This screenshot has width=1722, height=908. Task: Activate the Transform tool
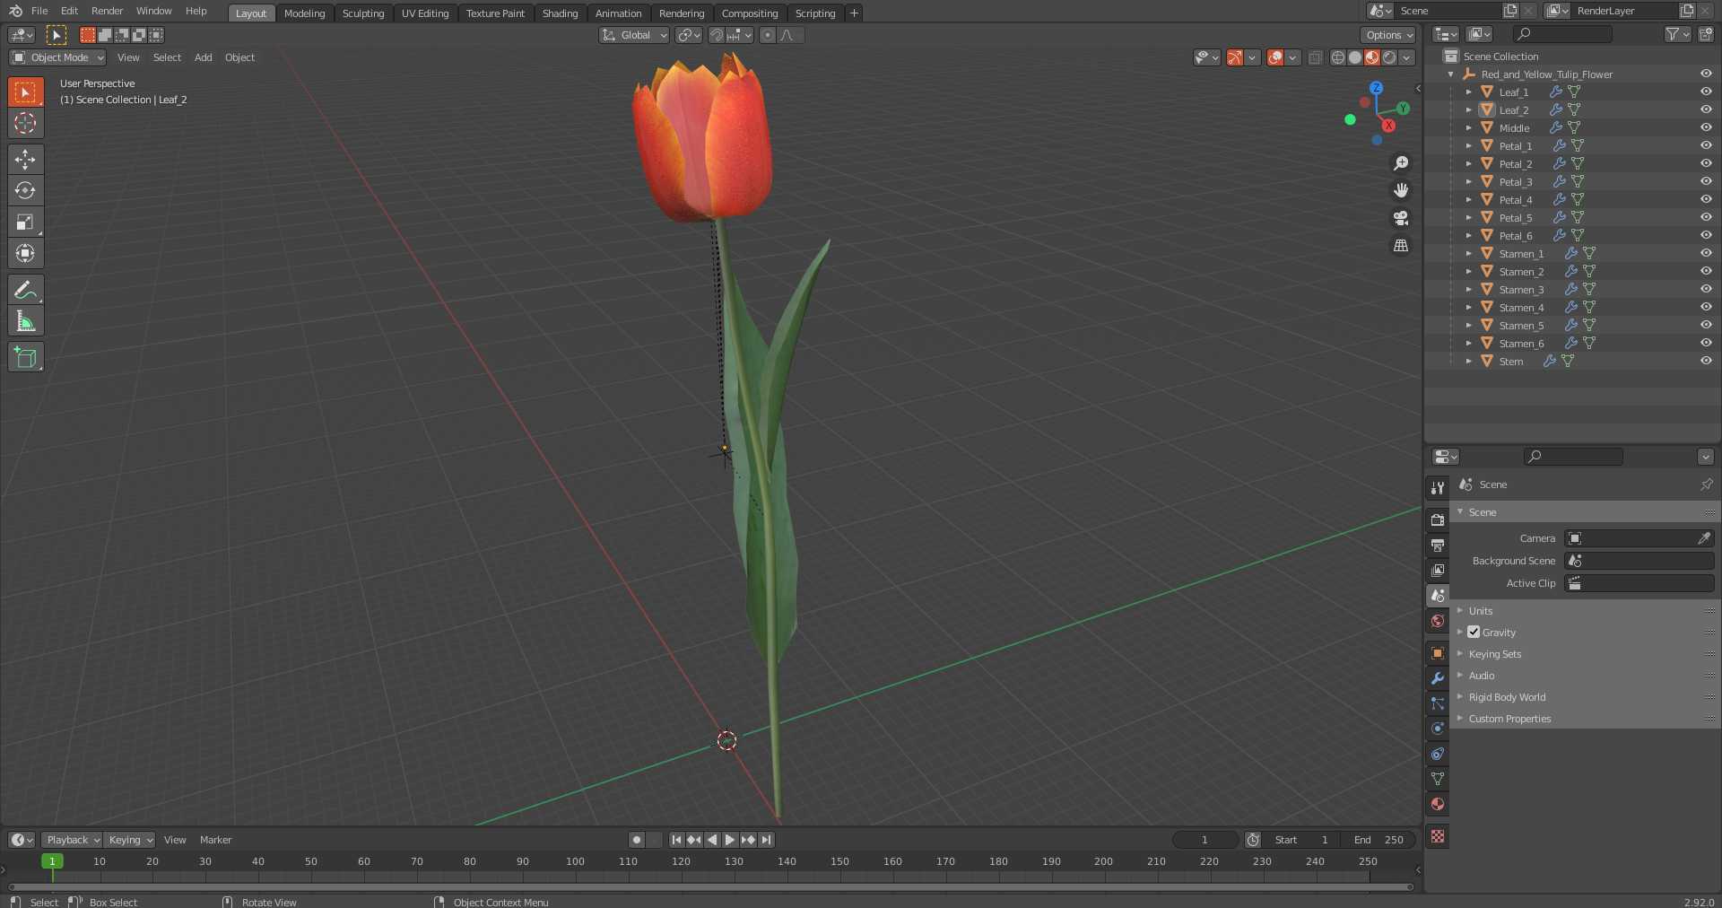coord(25,253)
